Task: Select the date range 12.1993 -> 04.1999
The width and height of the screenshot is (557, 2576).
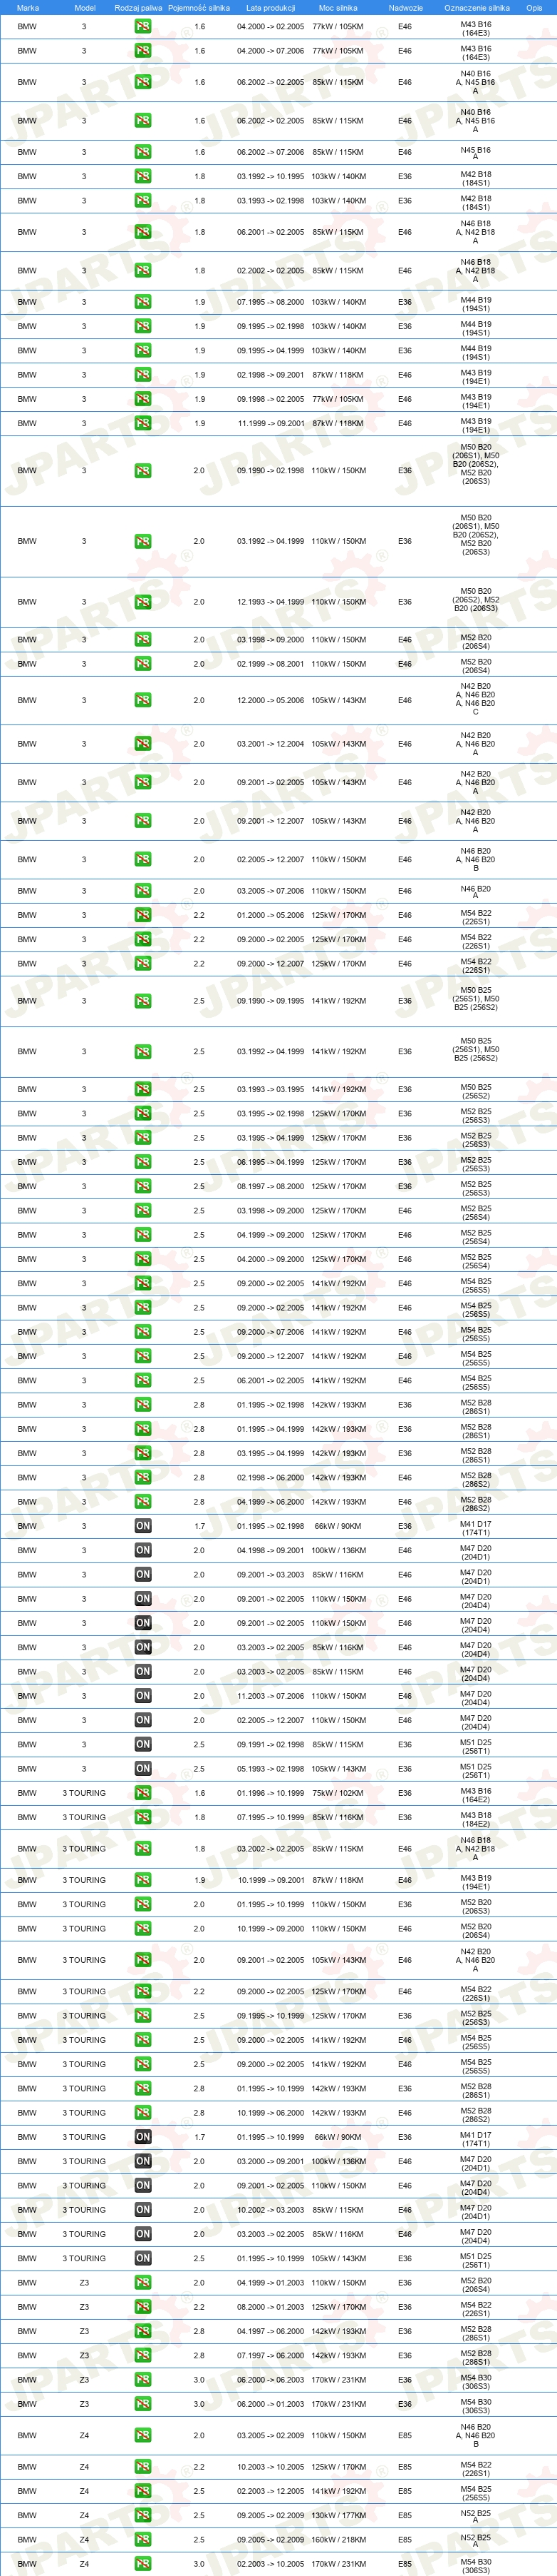Action: click(271, 602)
